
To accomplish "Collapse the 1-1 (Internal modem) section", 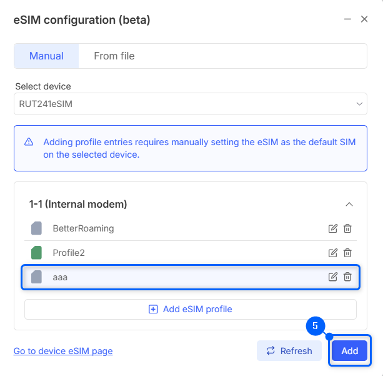I will pyautogui.click(x=349, y=204).
